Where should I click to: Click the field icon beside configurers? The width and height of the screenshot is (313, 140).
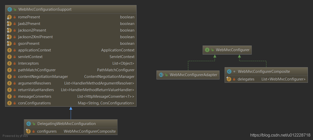point(28,131)
